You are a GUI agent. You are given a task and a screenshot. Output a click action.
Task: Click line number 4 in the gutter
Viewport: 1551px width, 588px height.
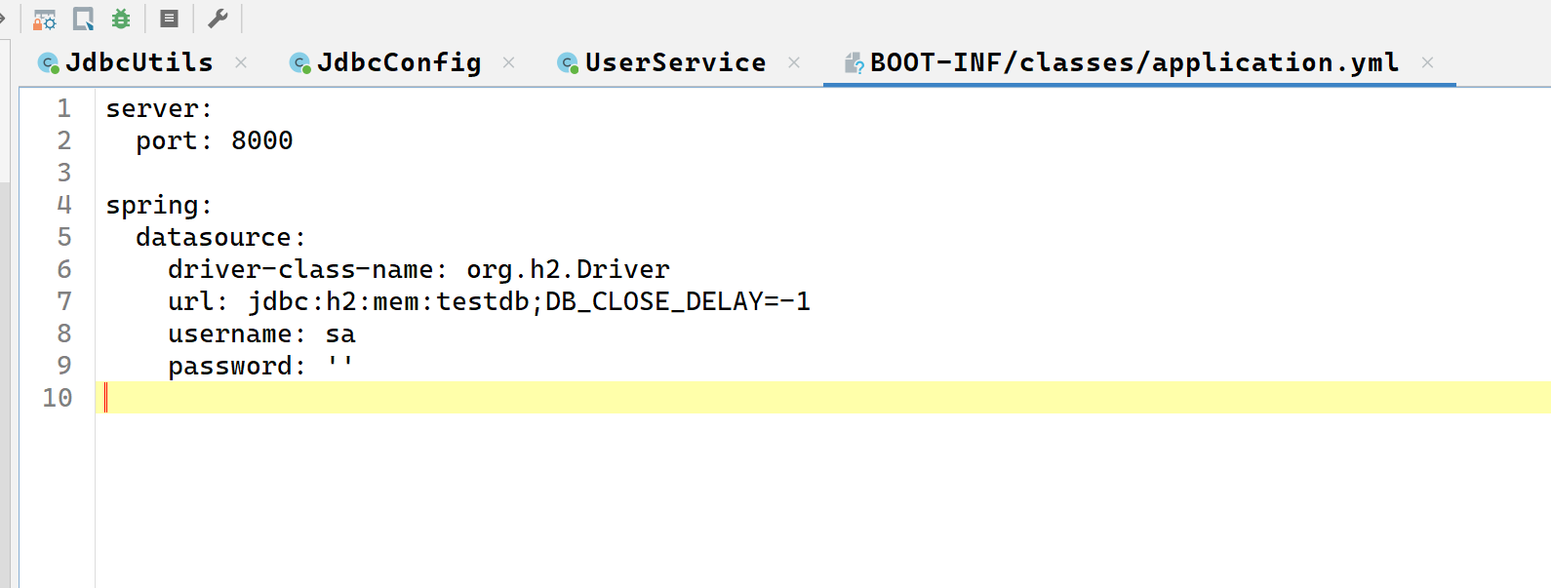pyautogui.click(x=64, y=205)
